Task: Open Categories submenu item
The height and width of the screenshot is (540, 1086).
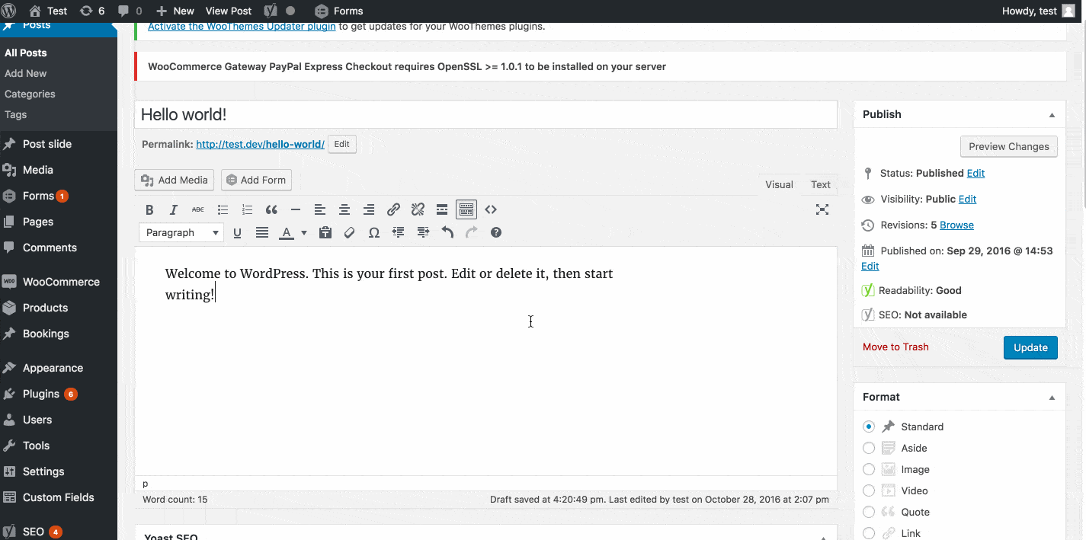Action: pyautogui.click(x=30, y=94)
